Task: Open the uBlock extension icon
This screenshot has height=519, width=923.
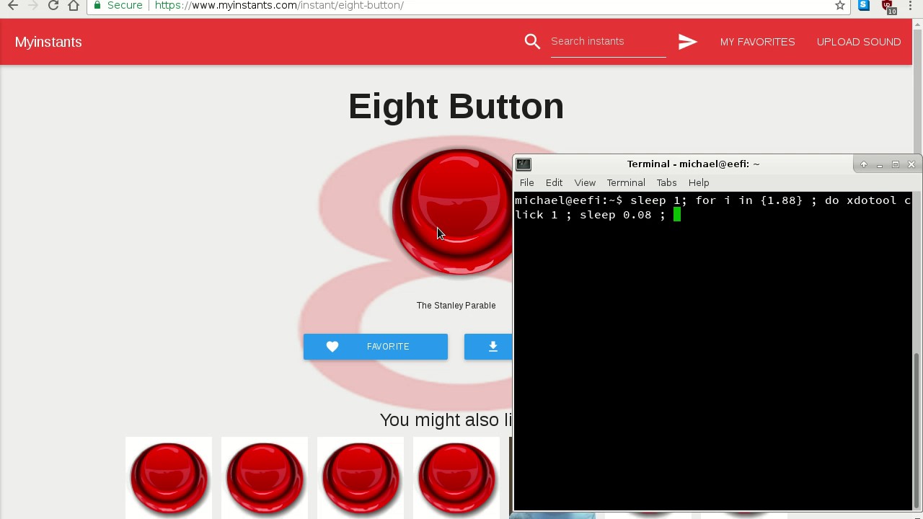Action: tap(889, 6)
